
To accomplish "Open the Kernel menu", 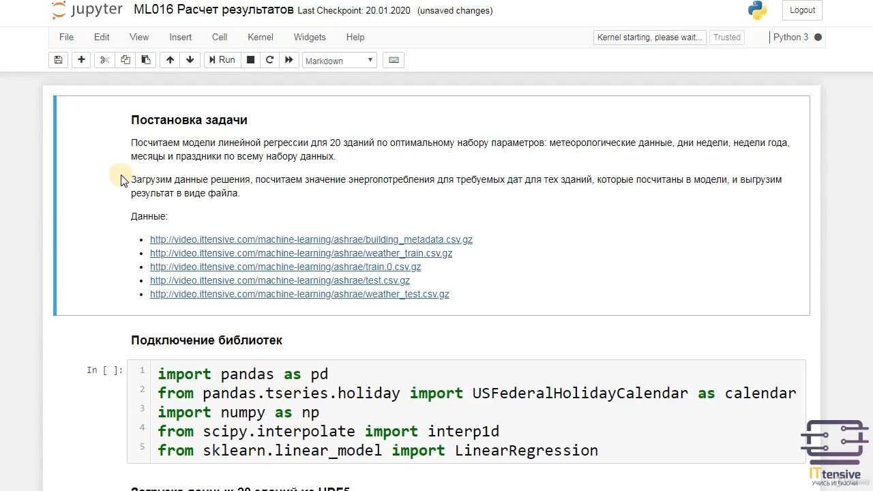I will 261,38.
